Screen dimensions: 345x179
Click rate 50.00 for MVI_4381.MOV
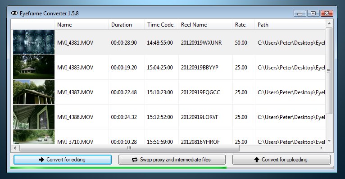tap(241, 43)
